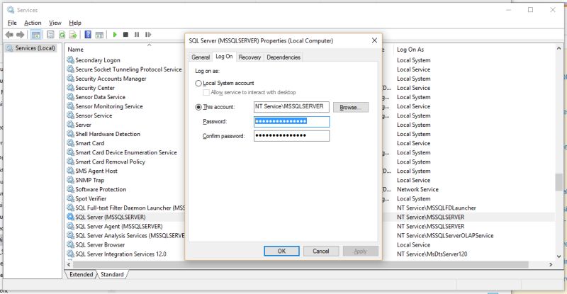Viewport: 567px width, 294px height.
Task: Click gear icon next to Secondary Logon
Action: [70, 60]
